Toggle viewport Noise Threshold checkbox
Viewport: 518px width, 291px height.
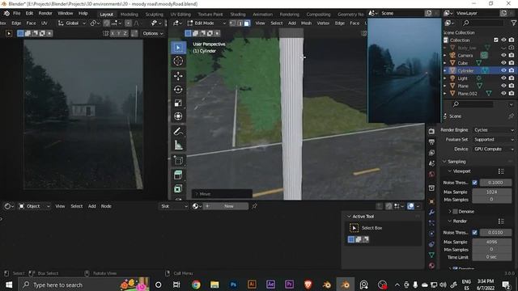tap(475, 183)
